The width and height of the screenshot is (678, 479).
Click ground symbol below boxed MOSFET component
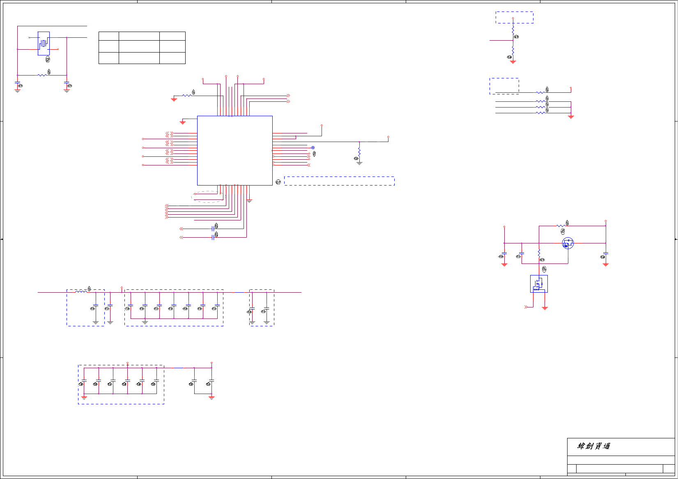point(545,308)
